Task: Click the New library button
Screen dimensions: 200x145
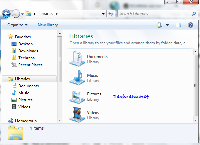Action: pos(48,25)
